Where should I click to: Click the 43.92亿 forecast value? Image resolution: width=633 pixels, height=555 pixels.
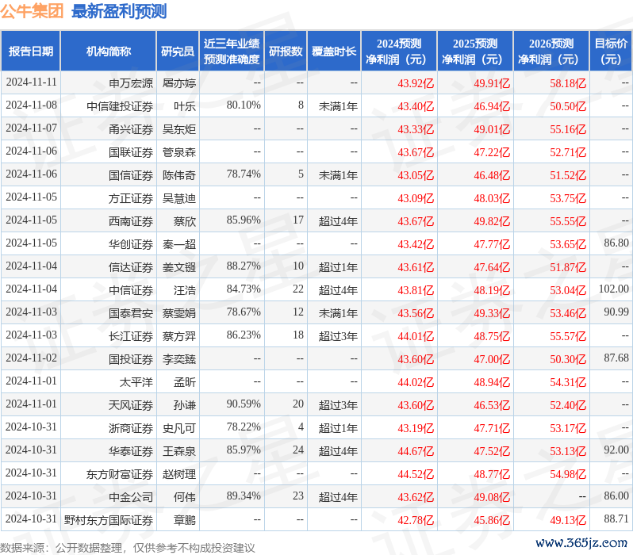coord(416,83)
